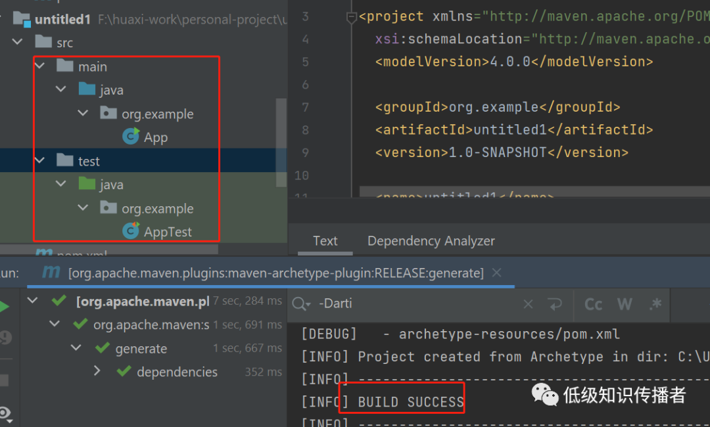Click the project tree vertical scrollbar
The width and height of the screenshot is (710, 427).
pos(281,131)
